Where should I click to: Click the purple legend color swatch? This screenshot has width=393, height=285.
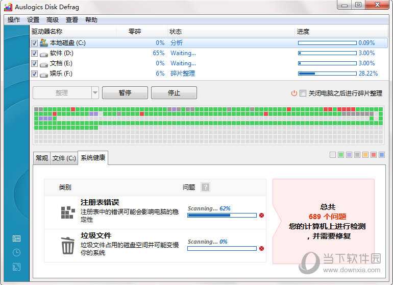coord(349,155)
